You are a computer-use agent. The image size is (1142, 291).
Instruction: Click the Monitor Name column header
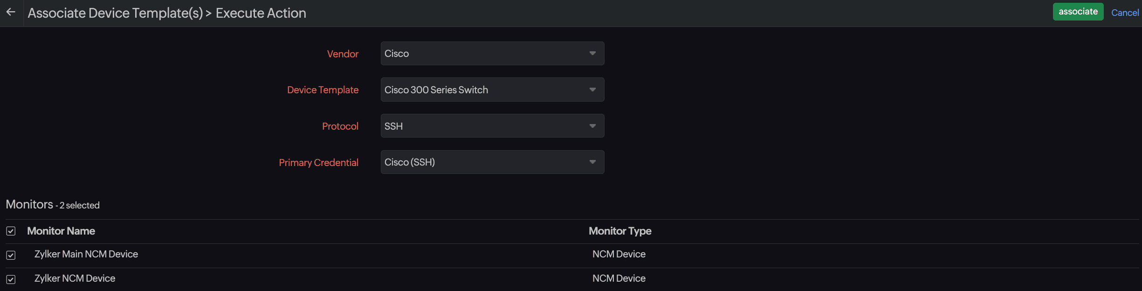tap(61, 231)
